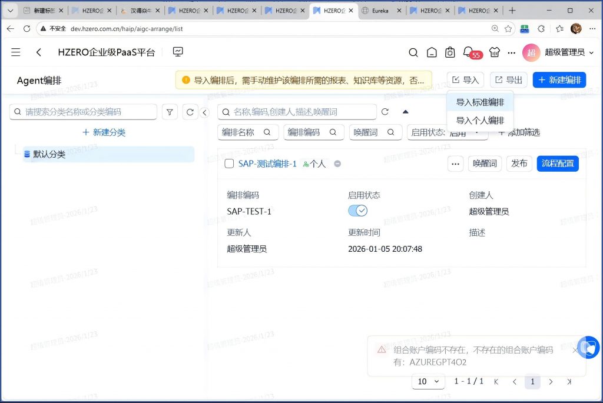The height and width of the screenshot is (403, 603).
Task: Open the three-dot more actions on SAP-测试编排-1
Action: coord(455,164)
